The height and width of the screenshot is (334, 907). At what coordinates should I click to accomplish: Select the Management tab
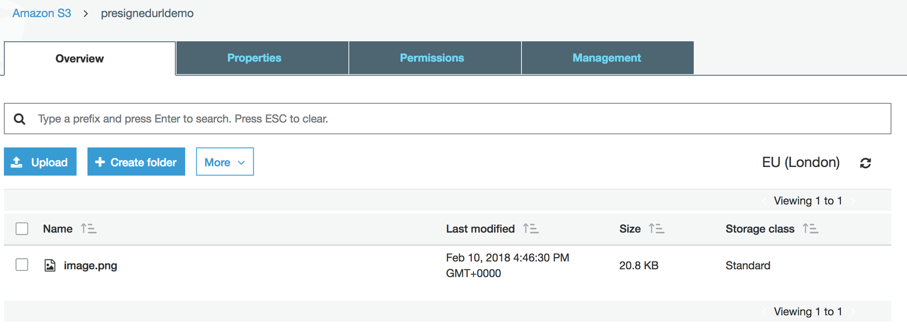pyautogui.click(x=606, y=58)
